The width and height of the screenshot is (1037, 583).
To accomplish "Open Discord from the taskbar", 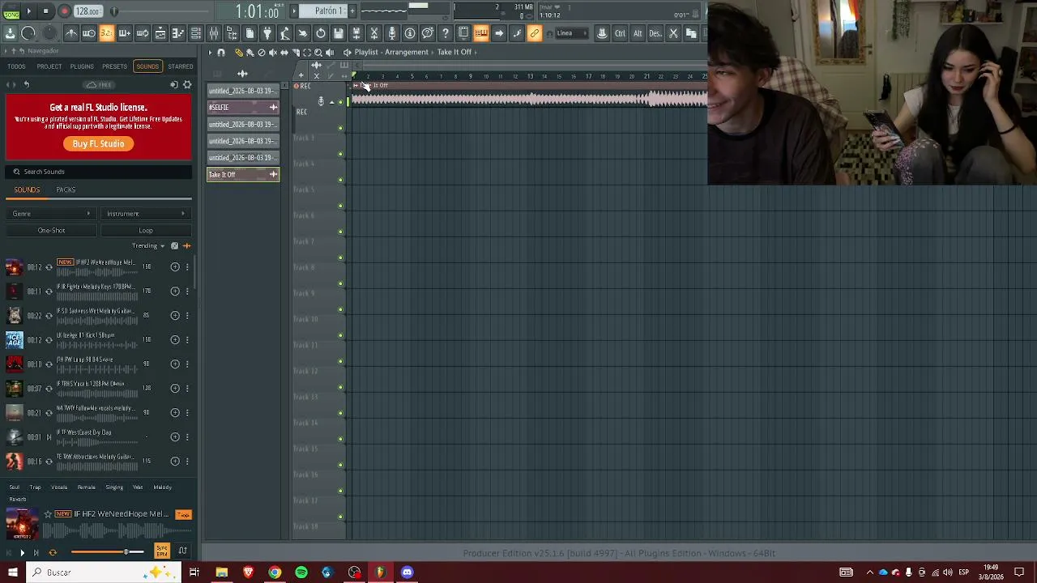I will pyautogui.click(x=408, y=572).
